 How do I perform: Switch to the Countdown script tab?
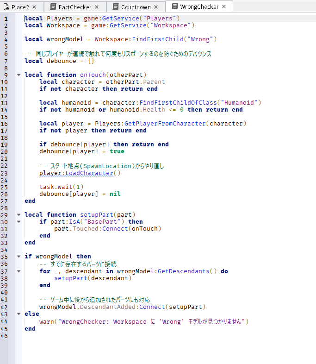pos(136,7)
